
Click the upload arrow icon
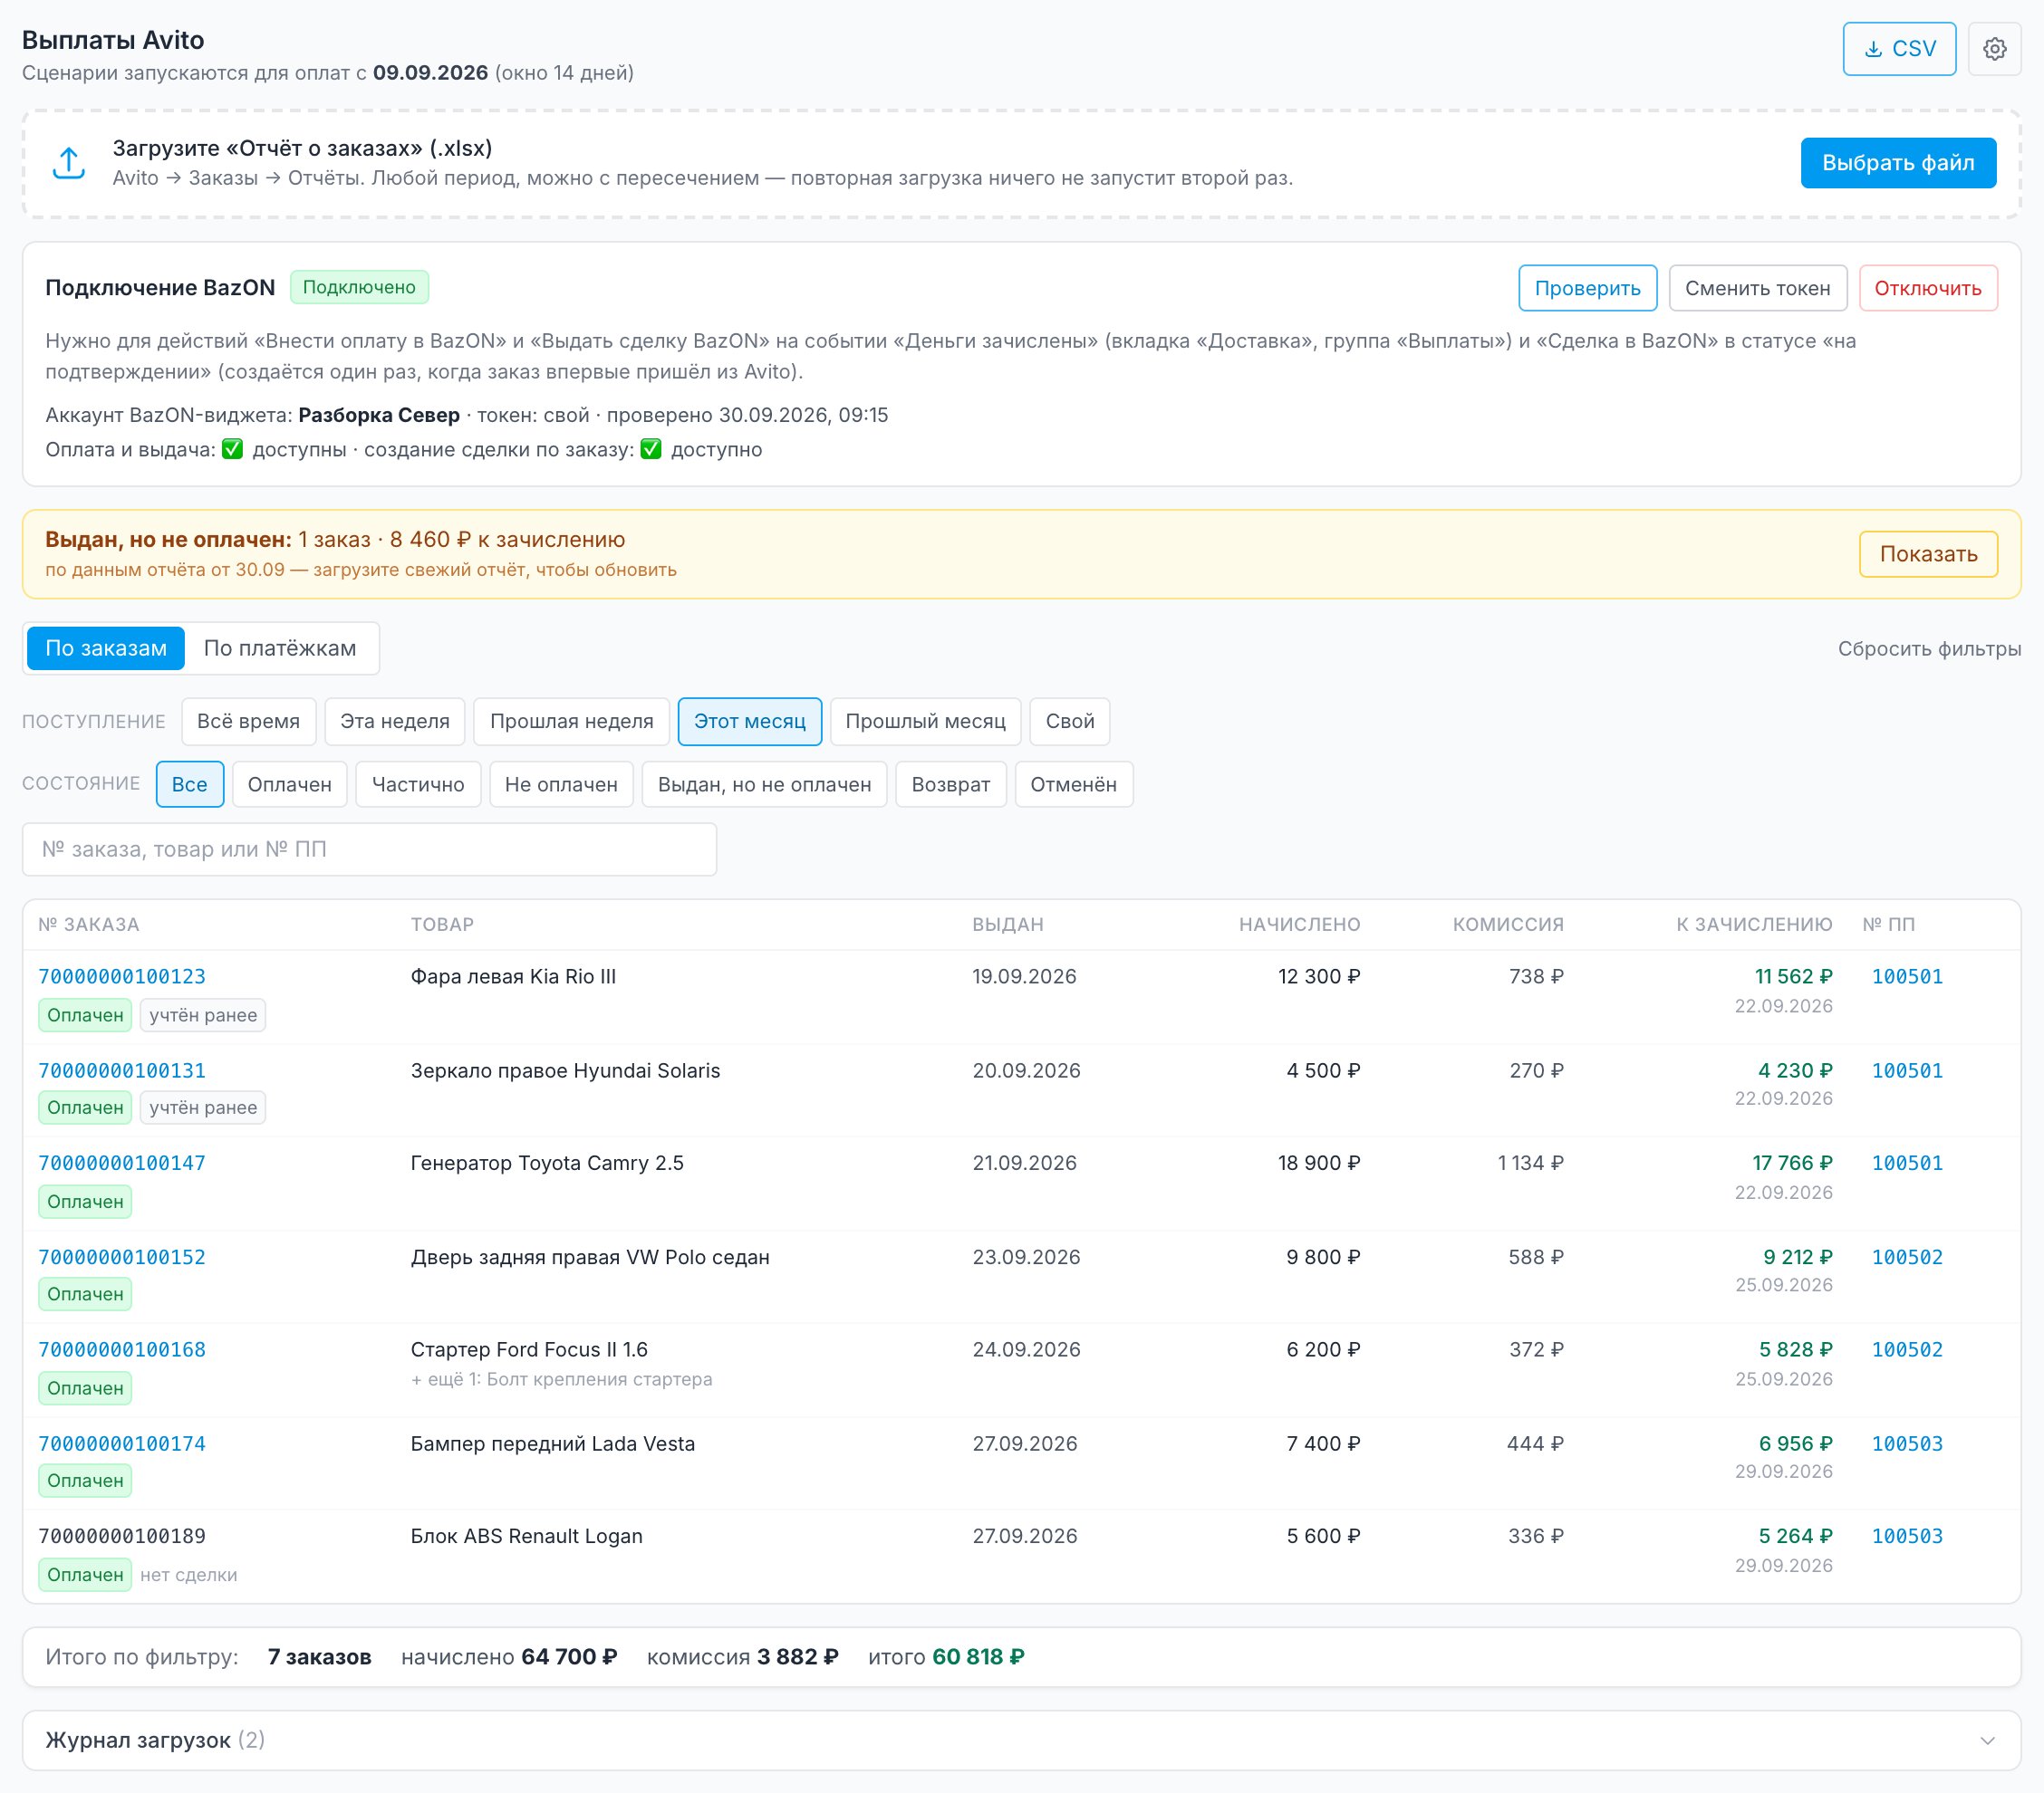coord(68,163)
